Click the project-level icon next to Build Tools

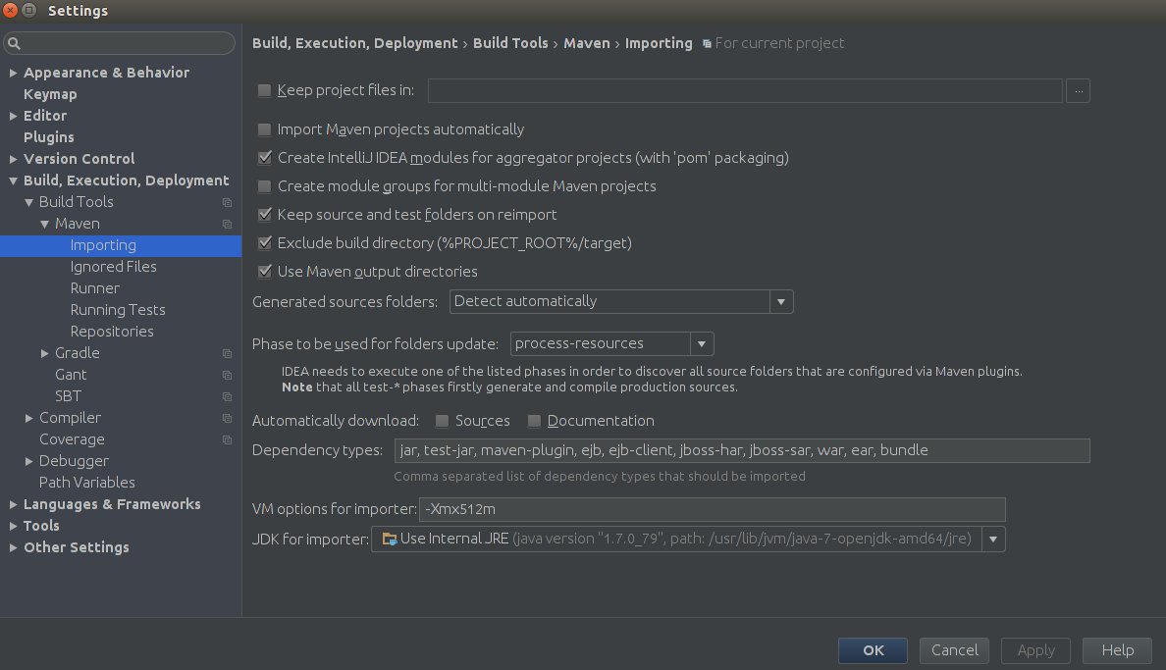pos(227,203)
